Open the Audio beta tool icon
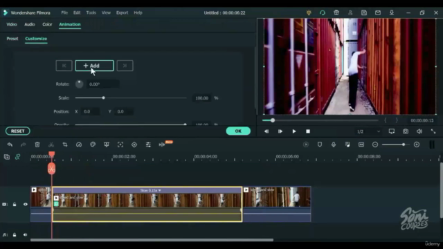This screenshot has height=249, width=443. [x=162, y=145]
